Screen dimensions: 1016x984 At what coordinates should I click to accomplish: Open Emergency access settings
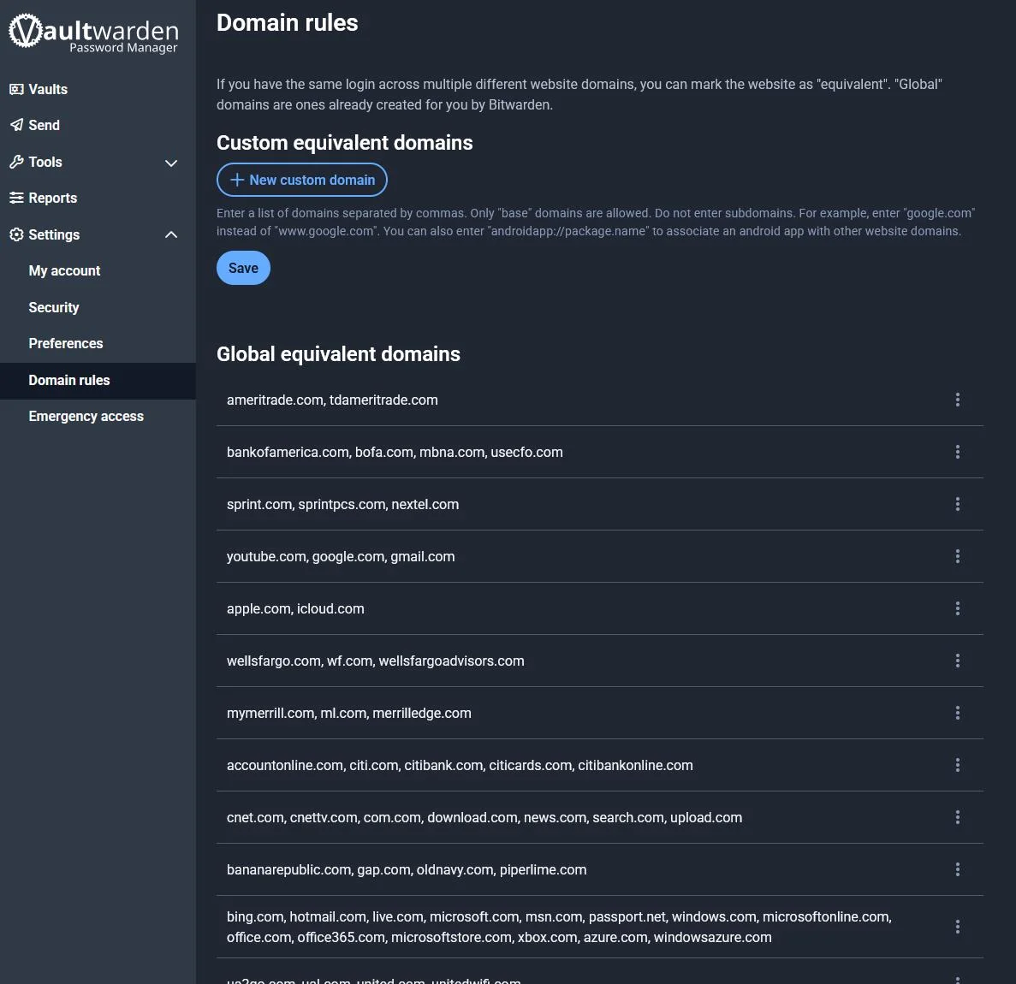pos(86,416)
